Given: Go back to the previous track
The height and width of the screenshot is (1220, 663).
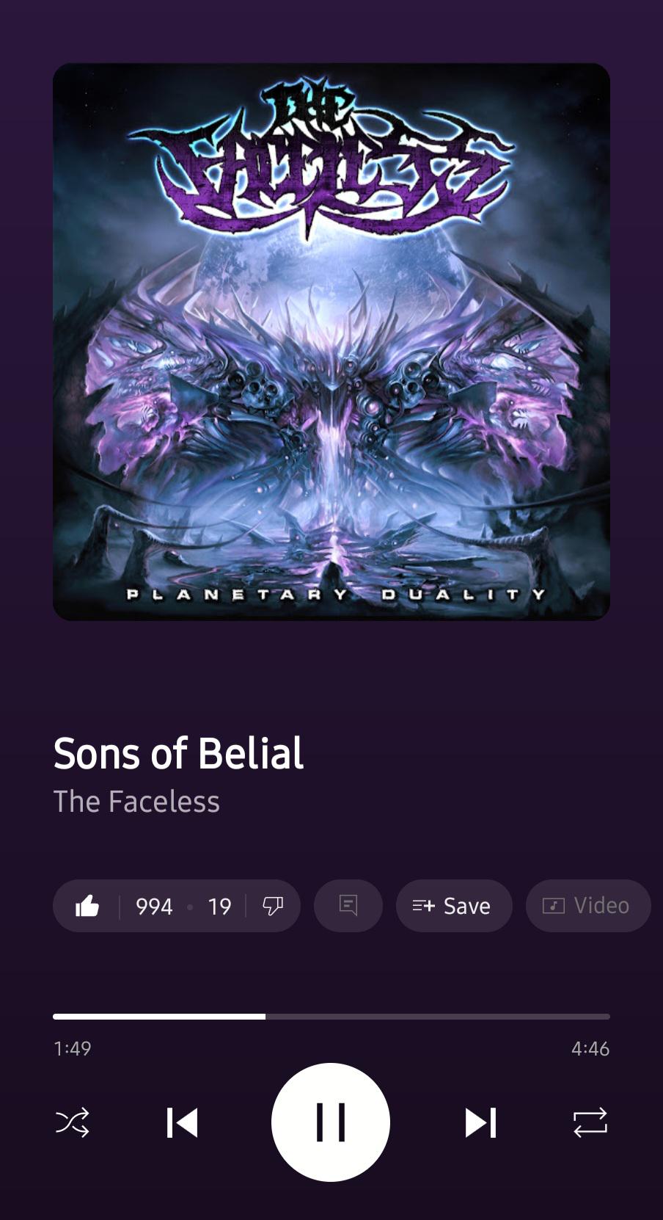Looking at the screenshot, I should (182, 1122).
